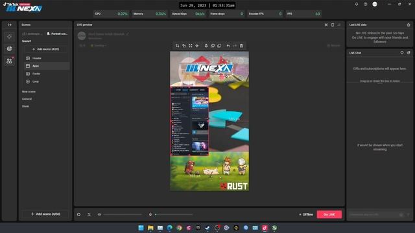Click the rotate tool in the preview toolbar
The height and width of the screenshot is (233, 415).
[x=184, y=46]
